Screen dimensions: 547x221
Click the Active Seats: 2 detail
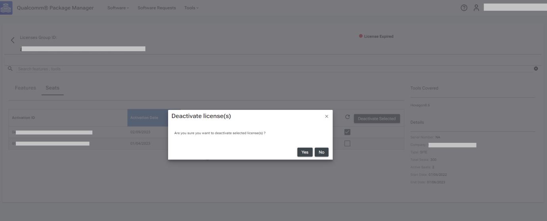pos(423,167)
